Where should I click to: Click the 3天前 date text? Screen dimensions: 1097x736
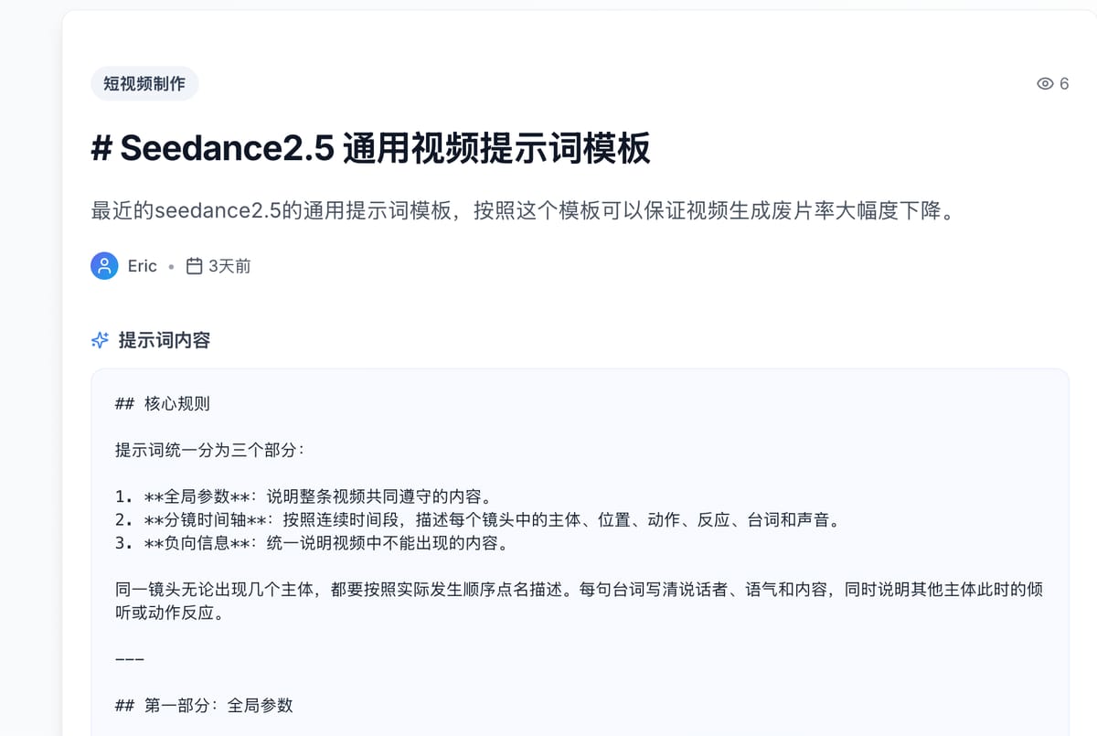click(x=229, y=266)
